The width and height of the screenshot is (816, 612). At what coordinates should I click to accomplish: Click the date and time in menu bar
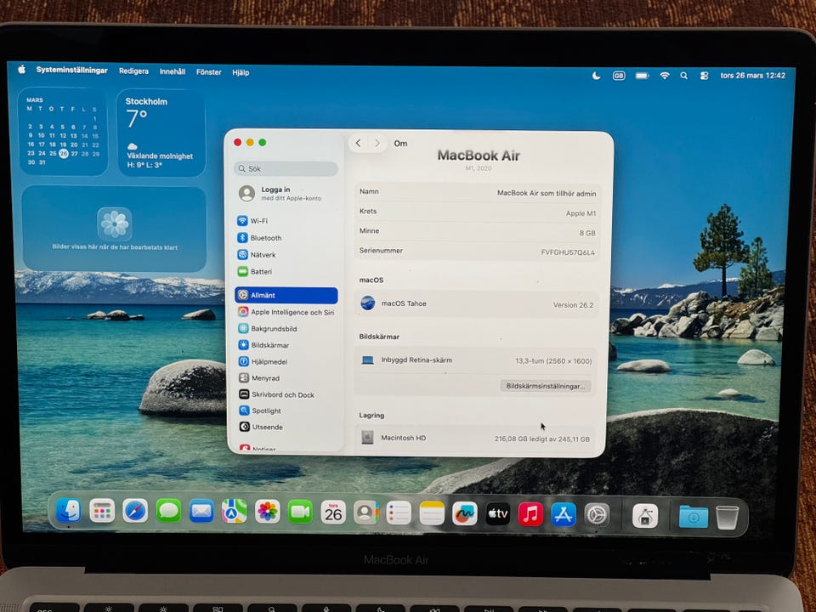pos(752,76)
